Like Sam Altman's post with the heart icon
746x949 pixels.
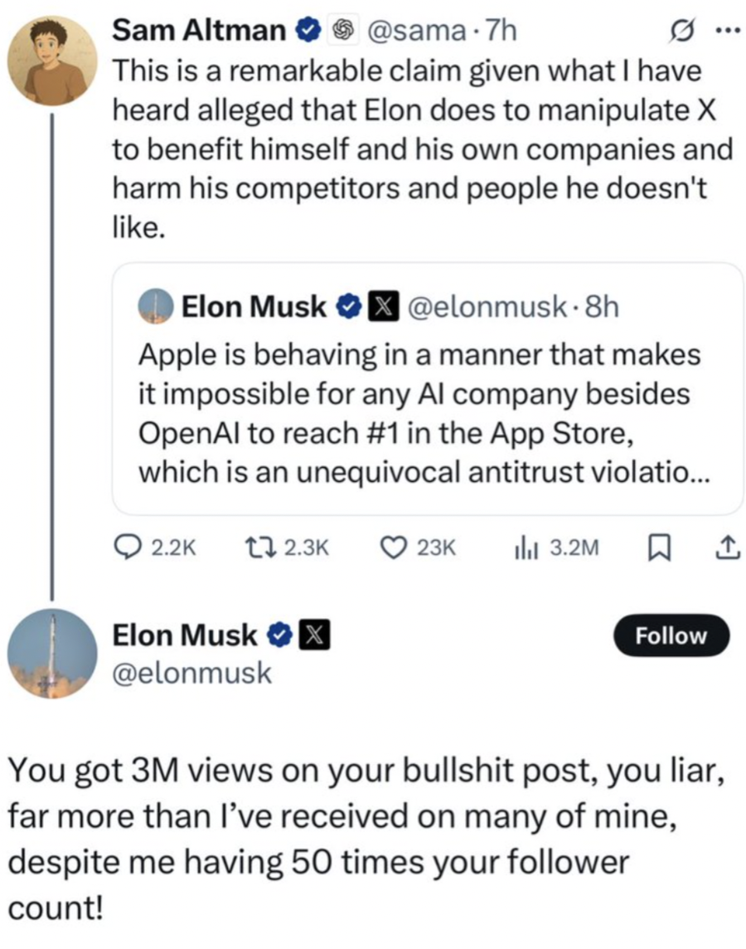pos(391,547)
